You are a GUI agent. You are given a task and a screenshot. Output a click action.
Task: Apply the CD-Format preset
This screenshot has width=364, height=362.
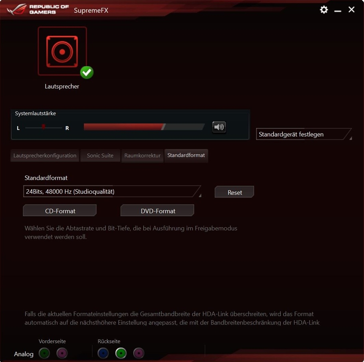pyautogui.click(x=60, y=211)
